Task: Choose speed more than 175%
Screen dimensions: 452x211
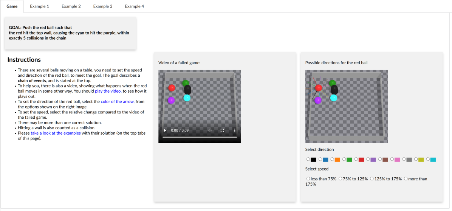Action: click(x=406, y=179)
